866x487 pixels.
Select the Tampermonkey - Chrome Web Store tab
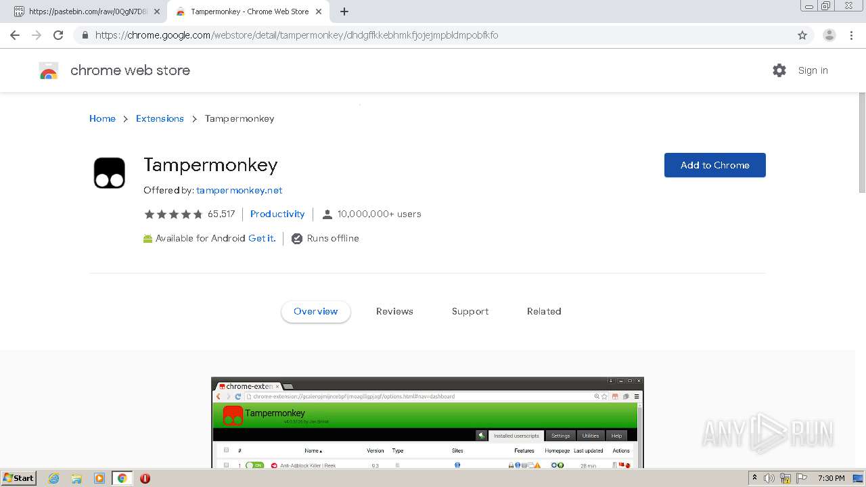point(249,11)
